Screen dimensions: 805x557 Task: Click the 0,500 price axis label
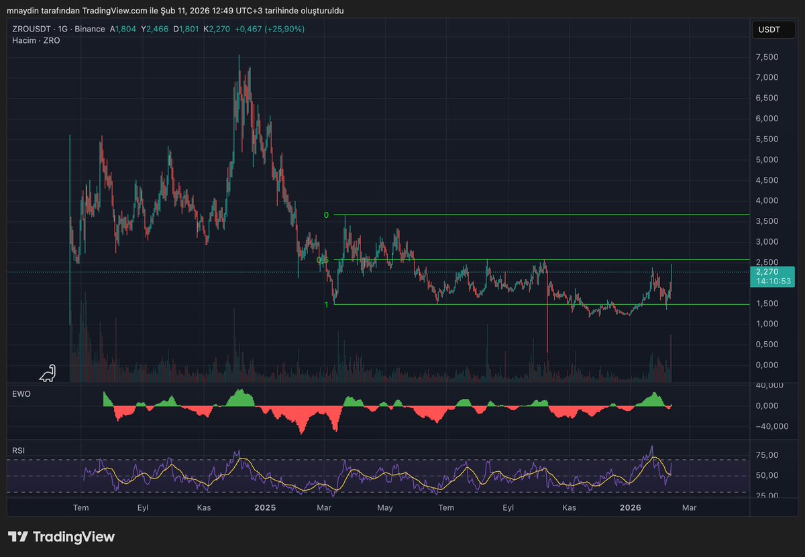(x=766, y=345)
